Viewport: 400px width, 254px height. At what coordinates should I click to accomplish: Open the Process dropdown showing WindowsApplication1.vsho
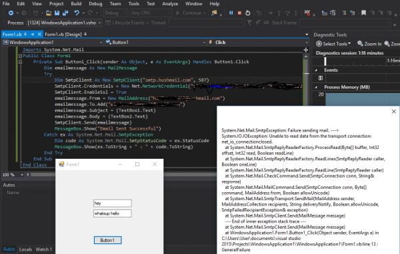pyautogui.click(x=64, y=23)
